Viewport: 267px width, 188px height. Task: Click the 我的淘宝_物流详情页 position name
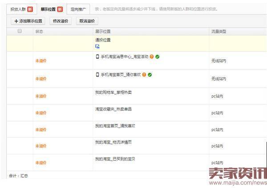(113, 142)
